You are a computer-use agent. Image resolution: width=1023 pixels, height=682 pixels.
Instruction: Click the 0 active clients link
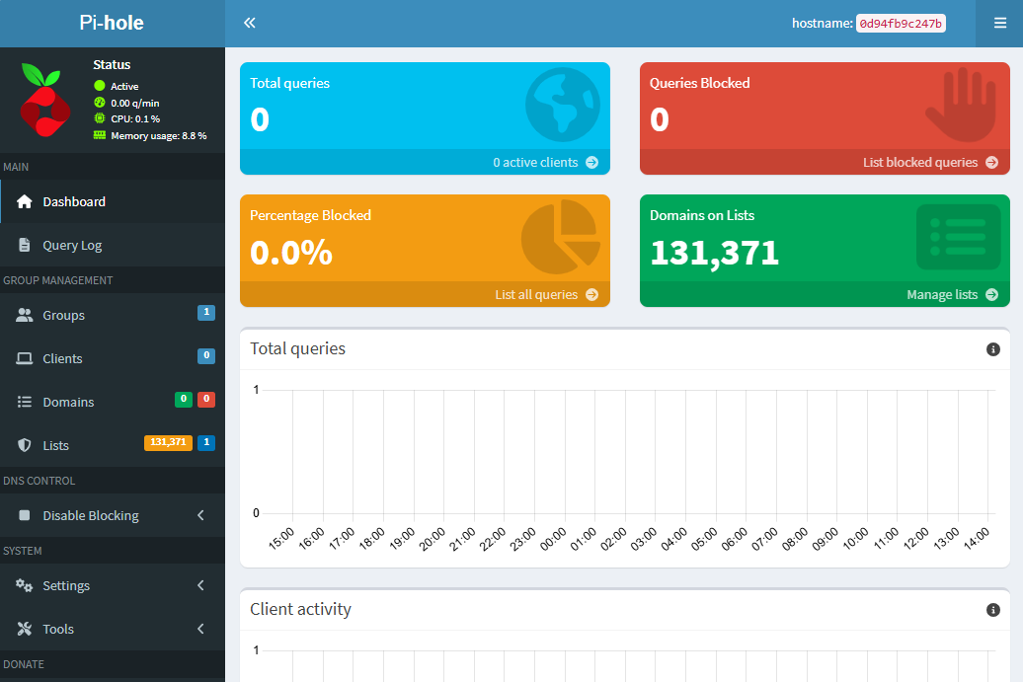pyautogui.click(x=535, y=162)
